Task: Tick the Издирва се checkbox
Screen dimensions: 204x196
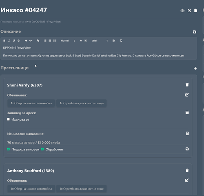Action: [9, 119]
